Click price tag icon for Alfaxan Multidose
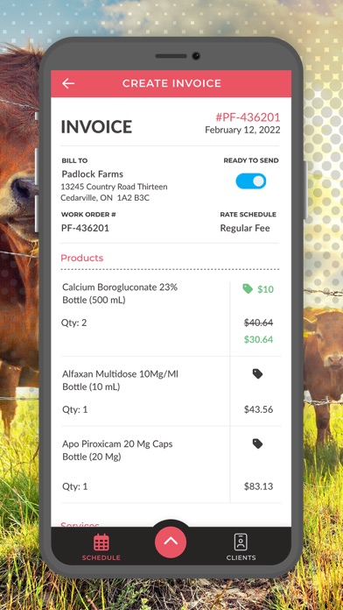This screenshot has width=343, height=610. pos(257,374)
